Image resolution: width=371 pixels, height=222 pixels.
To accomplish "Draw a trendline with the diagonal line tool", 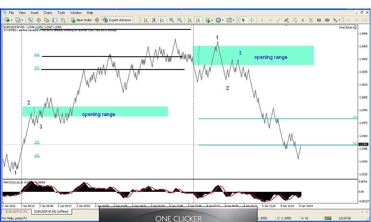I will (279, 20).
